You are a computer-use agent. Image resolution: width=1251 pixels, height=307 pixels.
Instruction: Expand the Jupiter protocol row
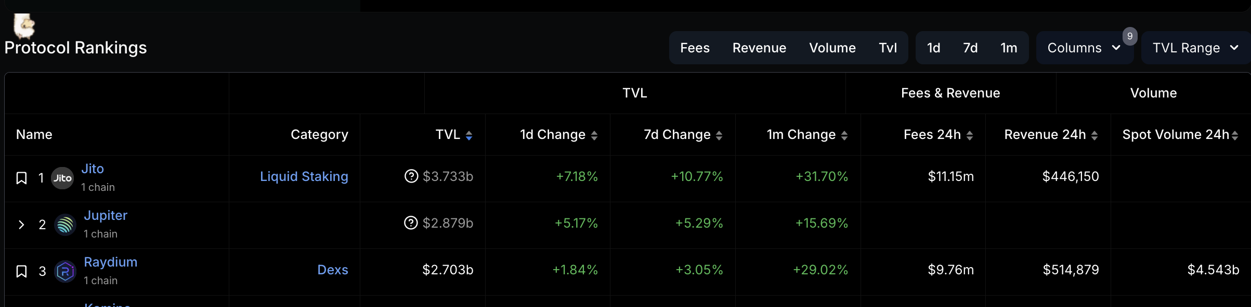(x=21, y=225)
